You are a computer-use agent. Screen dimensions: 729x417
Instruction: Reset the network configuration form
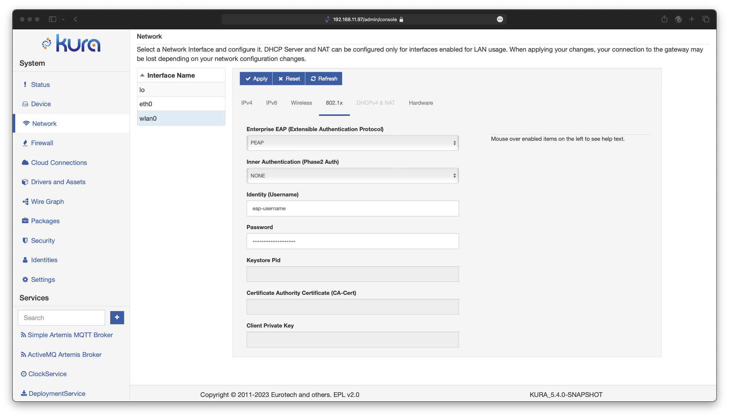[289, 79]
